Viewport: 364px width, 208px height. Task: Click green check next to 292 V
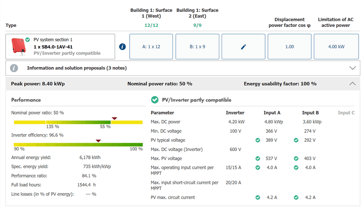click(x=296, y=140)
